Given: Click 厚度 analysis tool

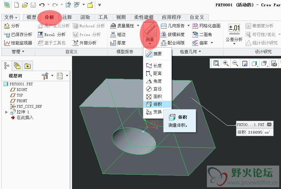Looking at the screenshot, I should 118,43.
